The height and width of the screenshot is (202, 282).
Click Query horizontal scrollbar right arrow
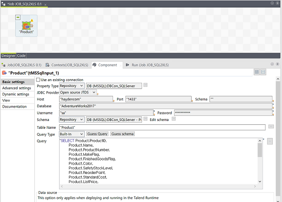[255, 186]
